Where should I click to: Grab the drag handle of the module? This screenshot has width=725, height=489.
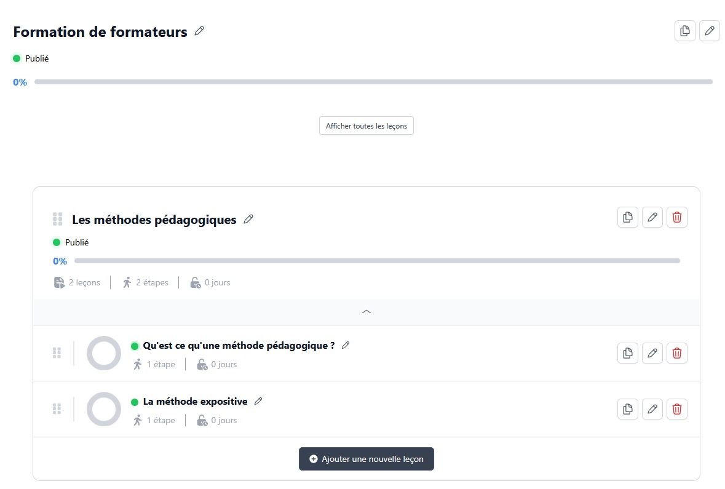[57, 218]
